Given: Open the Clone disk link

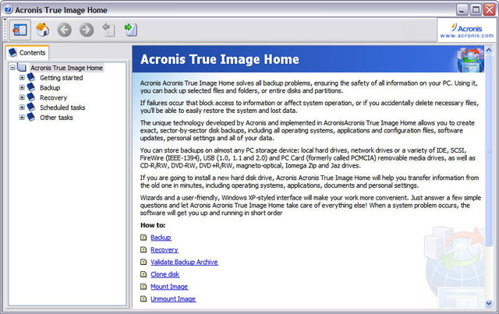Looking at the screenshot, I should coord(165,274).
